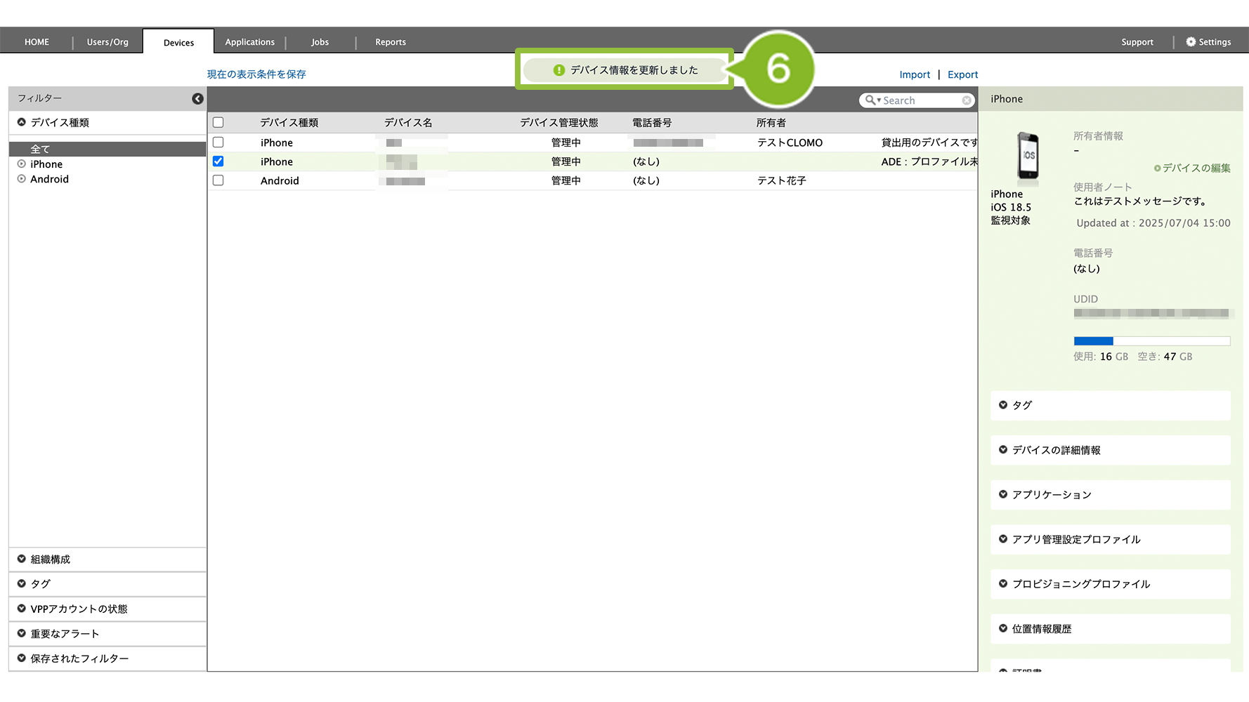This screenshot has height=702, width=1249.
Task: Expand デバイスの詳細情報 section
Action: tap(1111, 450)
